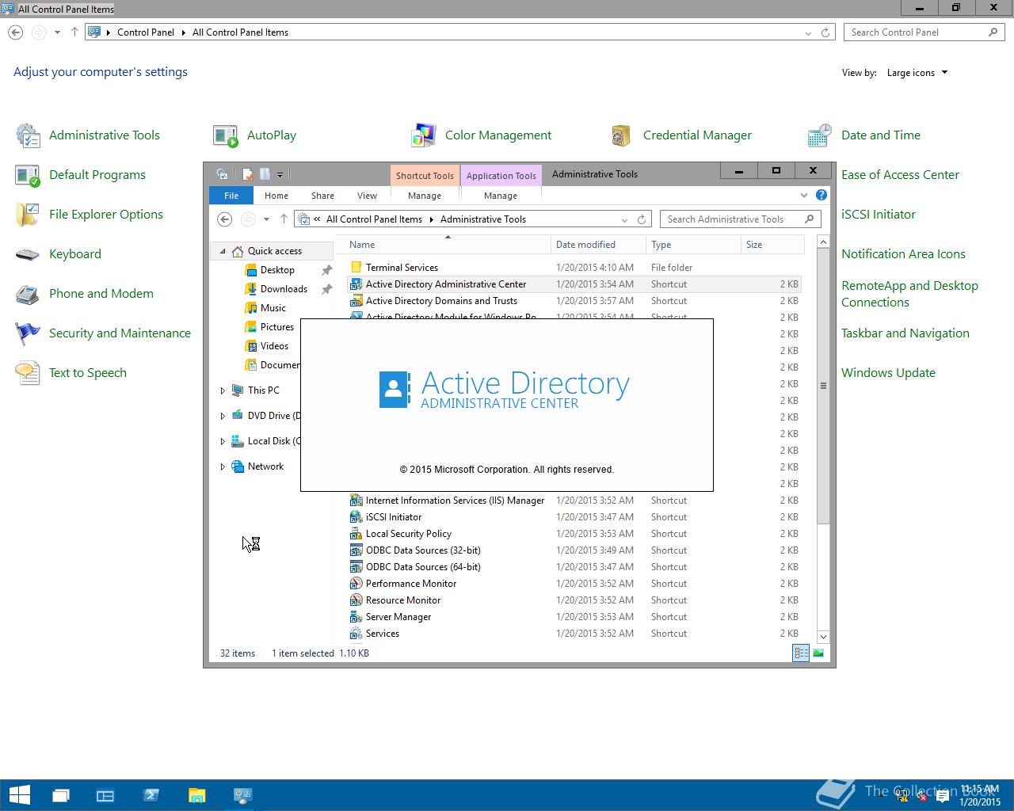
Task: Switch to large thumbnails view icon
Action: pos(818,653)
